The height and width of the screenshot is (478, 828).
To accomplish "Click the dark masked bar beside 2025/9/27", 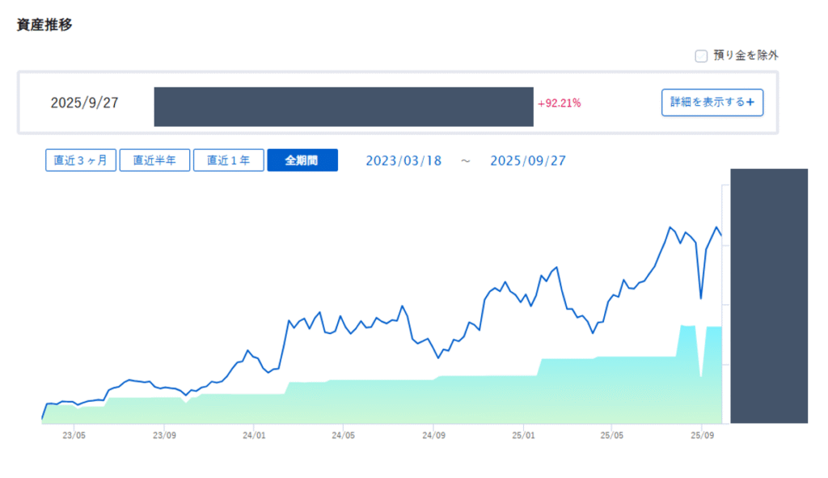I will click(x=344, y=107).
